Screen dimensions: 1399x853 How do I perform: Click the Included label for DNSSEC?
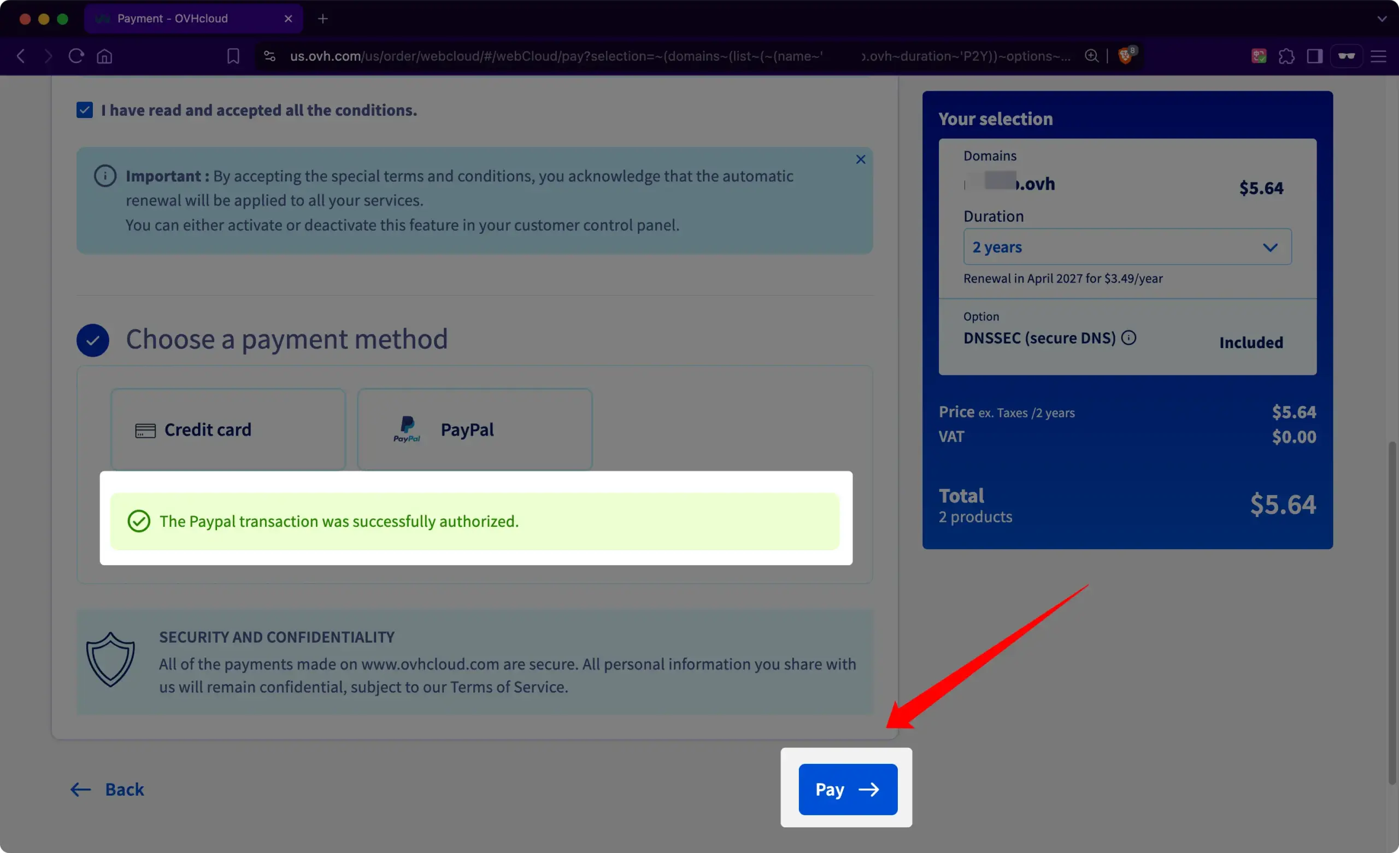pyautogui.click(x=1251, y=342)
